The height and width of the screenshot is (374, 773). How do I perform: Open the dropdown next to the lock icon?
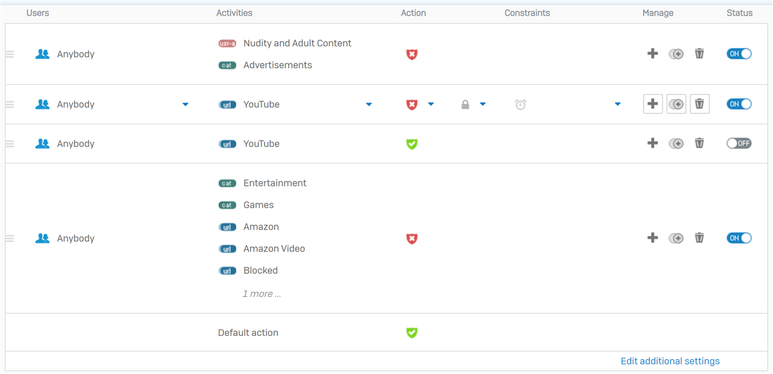tap(483, 104)
